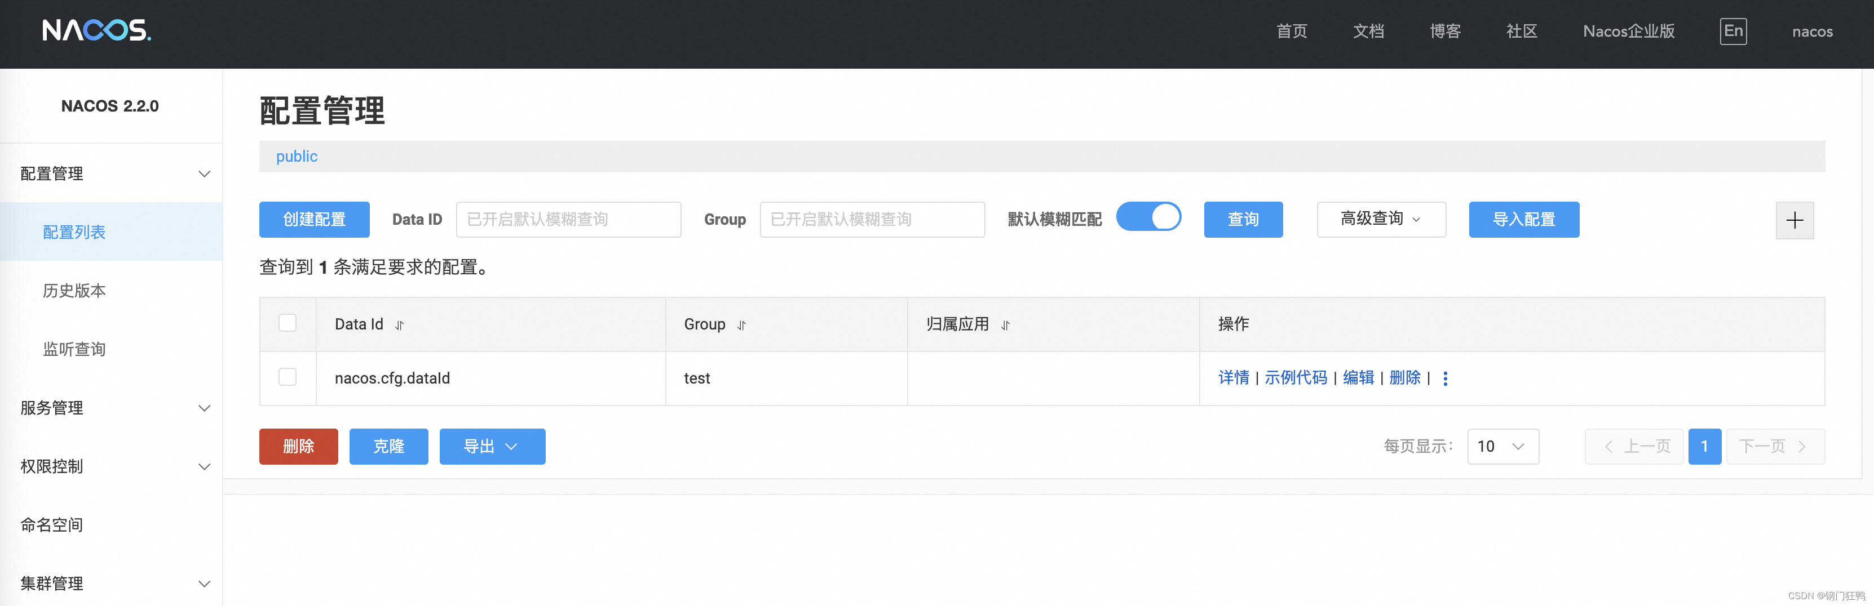Open Nacos企业版 in top navigation

point(1628,31)
